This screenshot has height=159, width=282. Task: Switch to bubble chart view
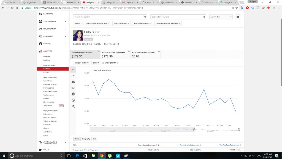(73, 106)
